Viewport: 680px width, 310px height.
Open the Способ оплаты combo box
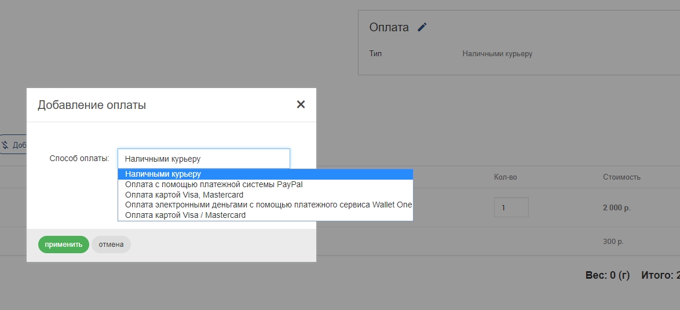tap(203, 158)
